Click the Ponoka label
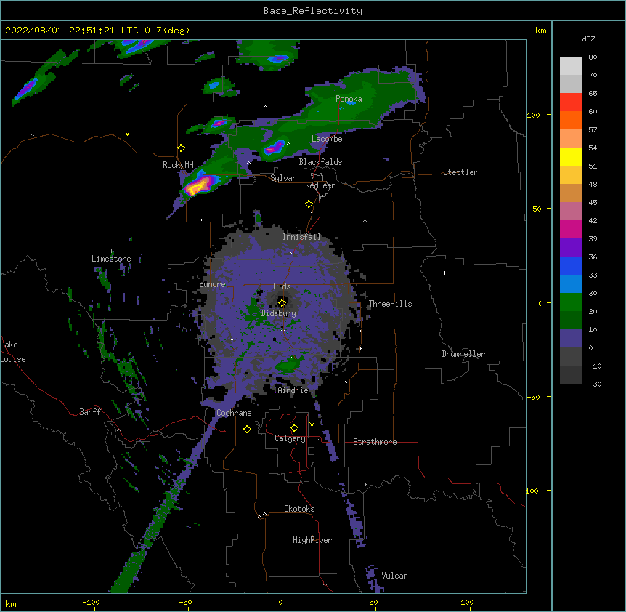The image size is (626, 612). (x=349, y=99)
